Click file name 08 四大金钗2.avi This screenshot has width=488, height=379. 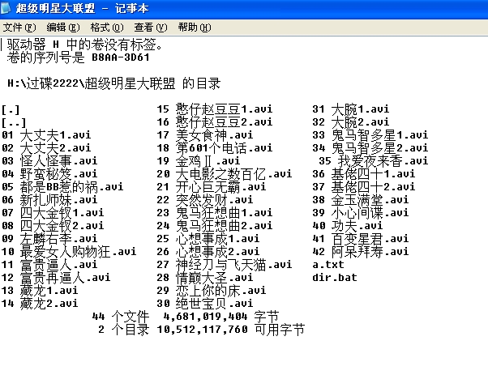point(53,226)
